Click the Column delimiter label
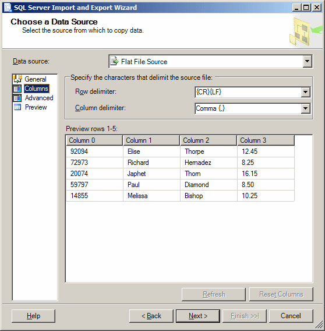The image size is (325, 331). [x=100, y=108]
